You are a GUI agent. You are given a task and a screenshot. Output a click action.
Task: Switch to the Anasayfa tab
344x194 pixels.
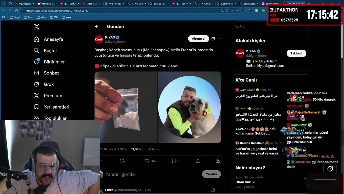[x=25, y=4]
